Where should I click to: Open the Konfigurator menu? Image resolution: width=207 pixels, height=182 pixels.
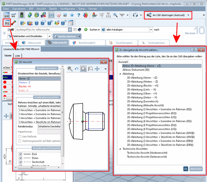click(68, 9)
